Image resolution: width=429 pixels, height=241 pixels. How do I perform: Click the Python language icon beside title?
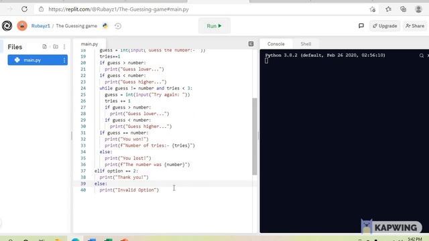click(x=105, y=25)
